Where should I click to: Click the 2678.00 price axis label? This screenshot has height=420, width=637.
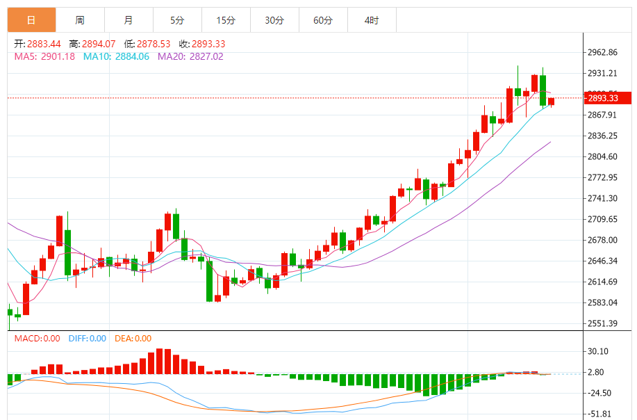tap(602, 240)
